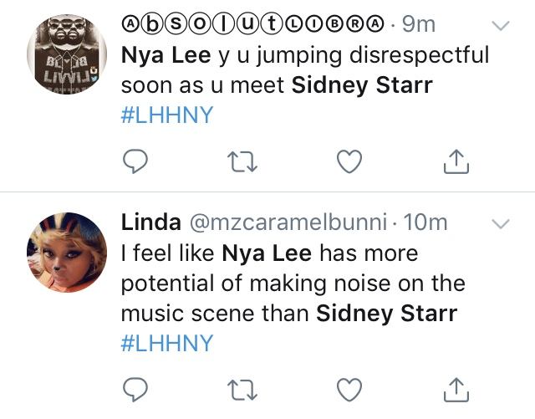This screenshot has width=535, height=419.
Task: Like the tweet about jumping disrespectful
Action: click(349, 161)
